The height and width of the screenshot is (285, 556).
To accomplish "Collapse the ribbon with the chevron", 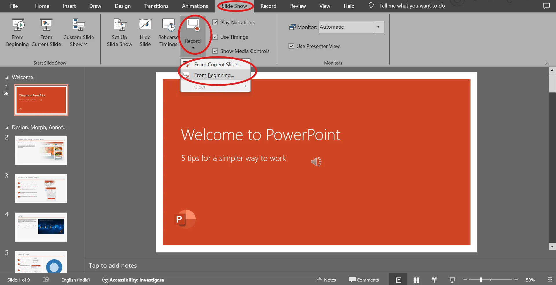I will click(547, 63).
